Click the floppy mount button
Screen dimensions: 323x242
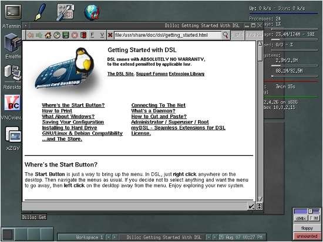(x=307, y=228)
